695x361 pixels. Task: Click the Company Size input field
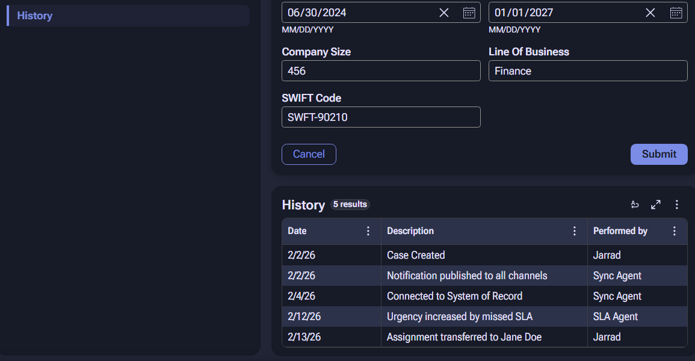pos(381,70)
